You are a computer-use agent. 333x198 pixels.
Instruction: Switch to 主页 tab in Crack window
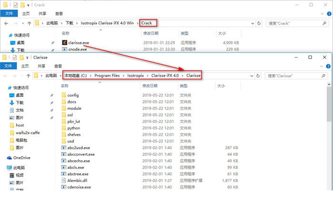(x=26, y=13)
